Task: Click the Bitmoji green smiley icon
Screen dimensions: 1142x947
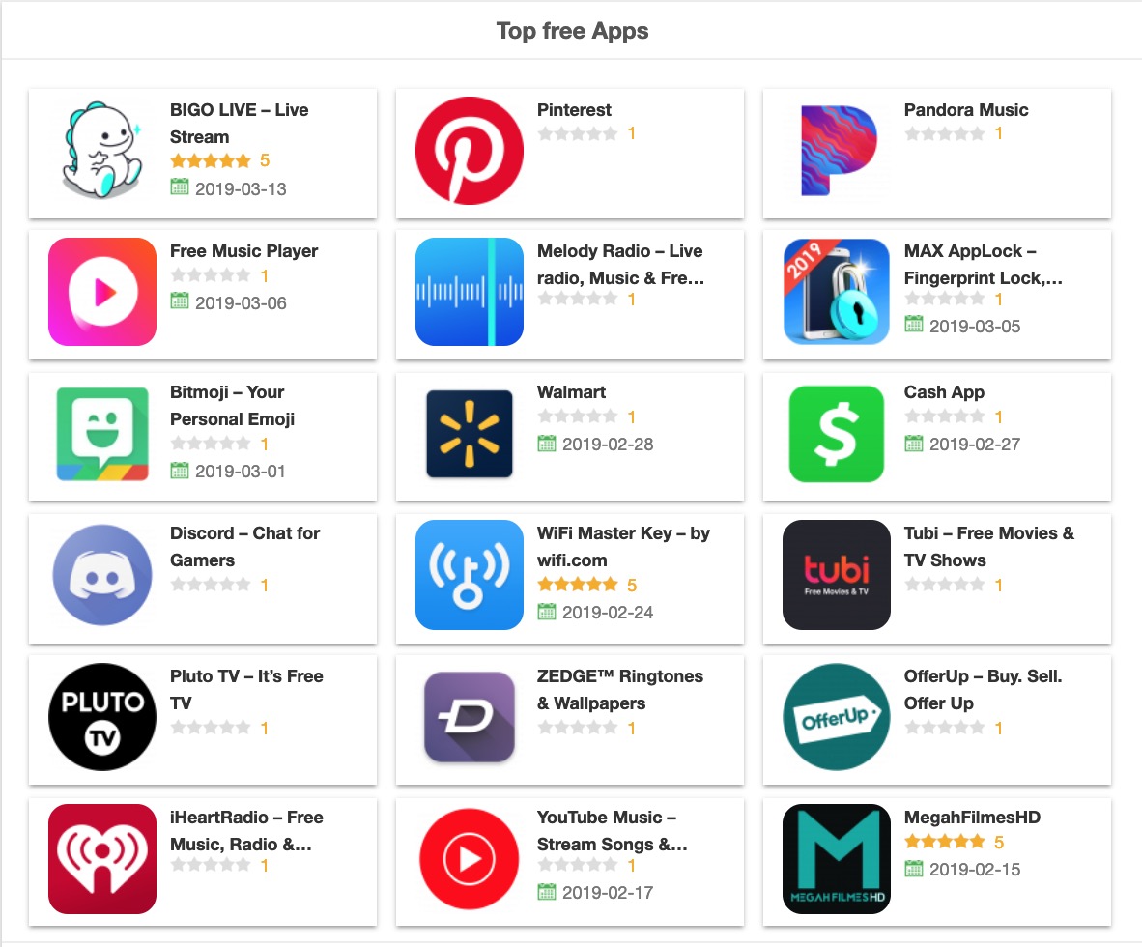Action: coord(102,434)
